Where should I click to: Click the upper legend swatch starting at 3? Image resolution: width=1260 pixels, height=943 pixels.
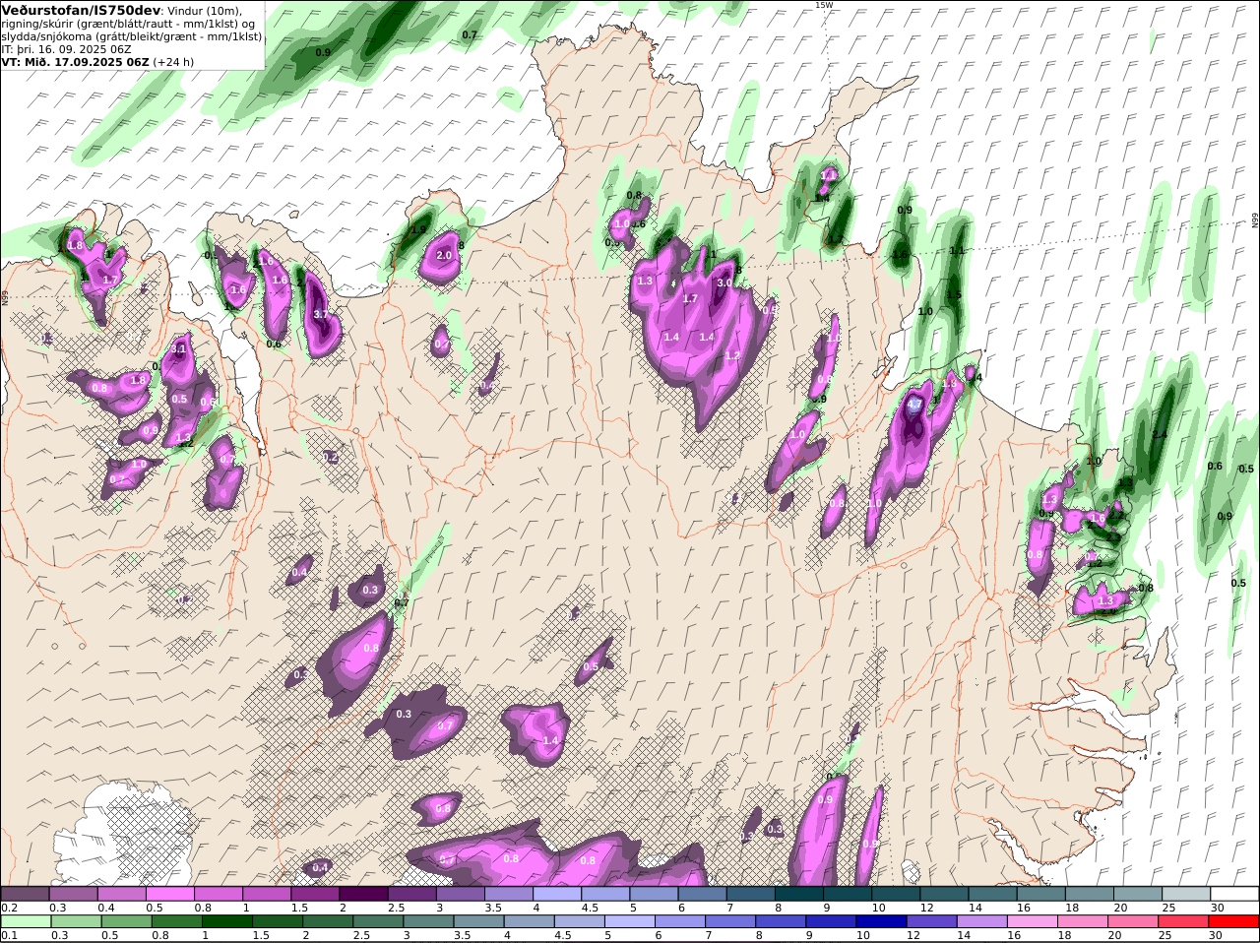pyautogui.click(x=460, y=894)
